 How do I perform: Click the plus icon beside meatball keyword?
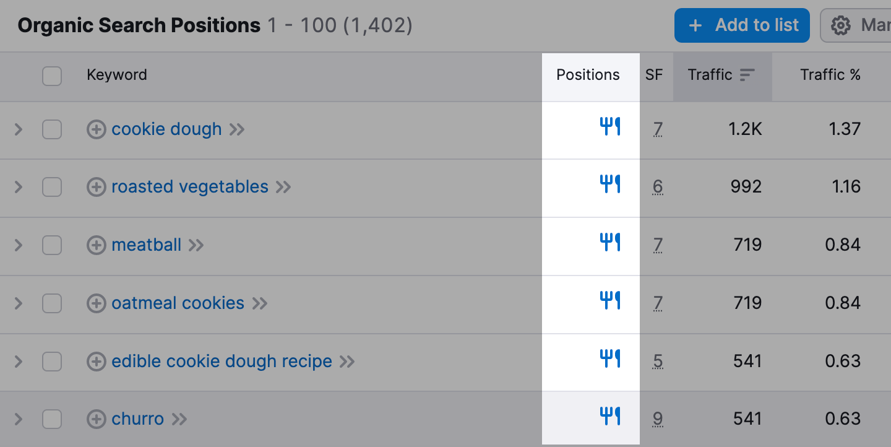point(96,245)
